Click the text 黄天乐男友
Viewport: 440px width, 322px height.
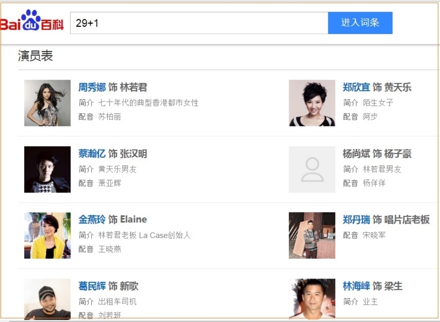(117, 169)
